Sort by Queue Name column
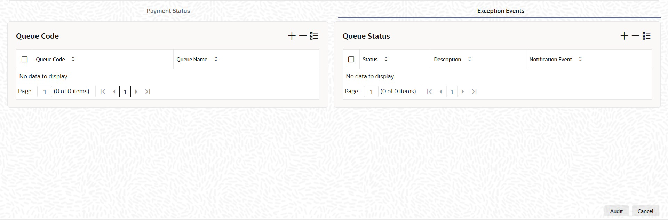The image size is (668, 221). coord(216,59)
